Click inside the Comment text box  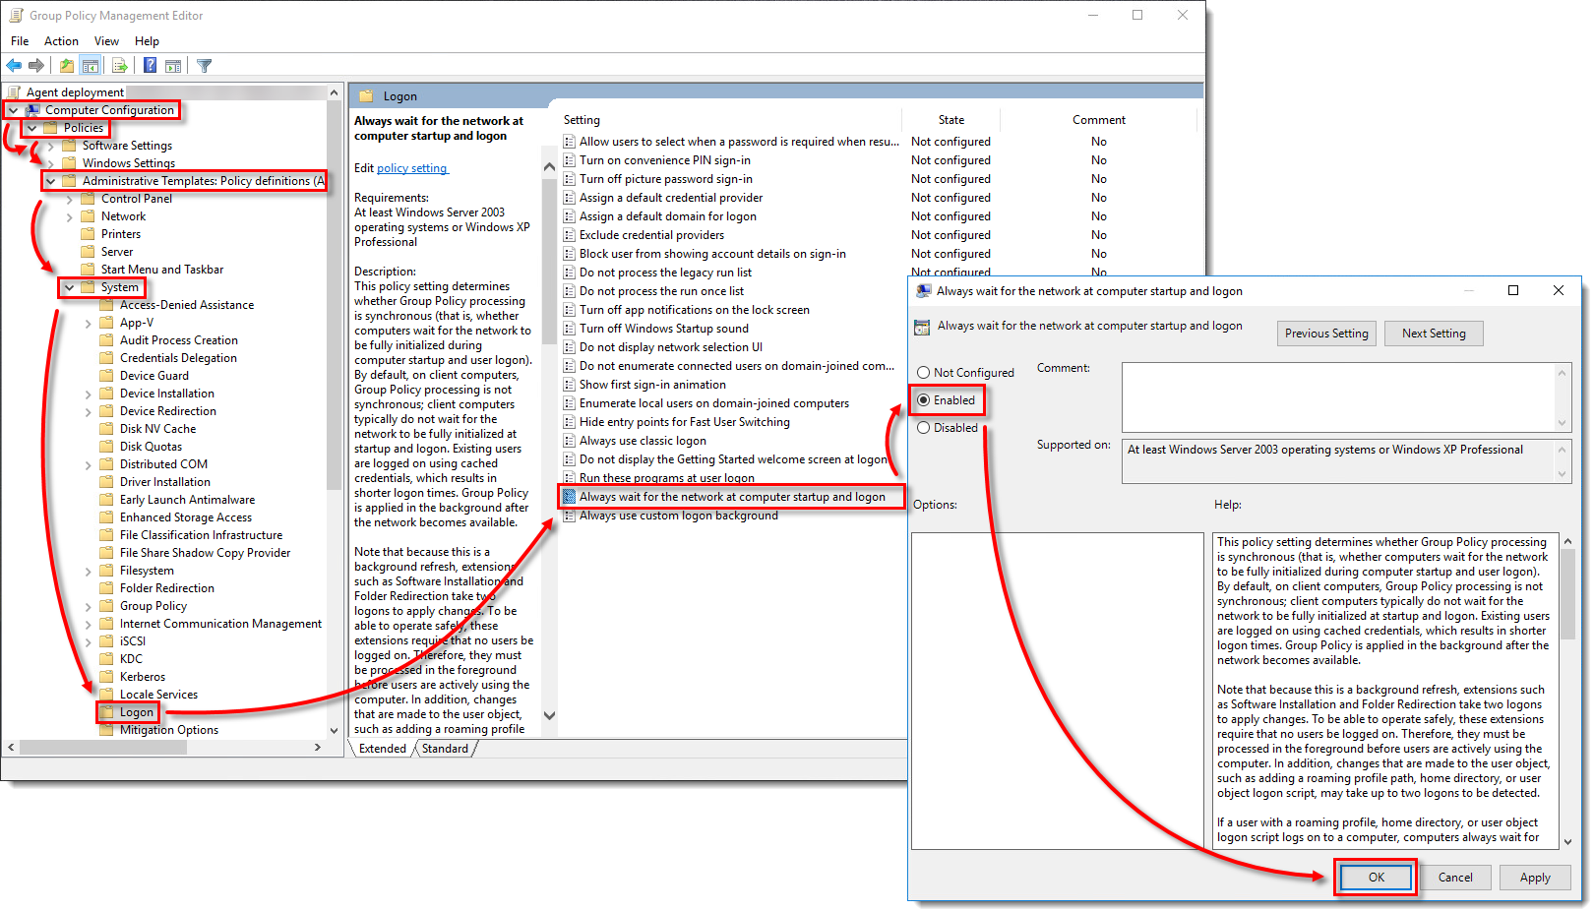pyautogui.click(x=1338, y=396)
